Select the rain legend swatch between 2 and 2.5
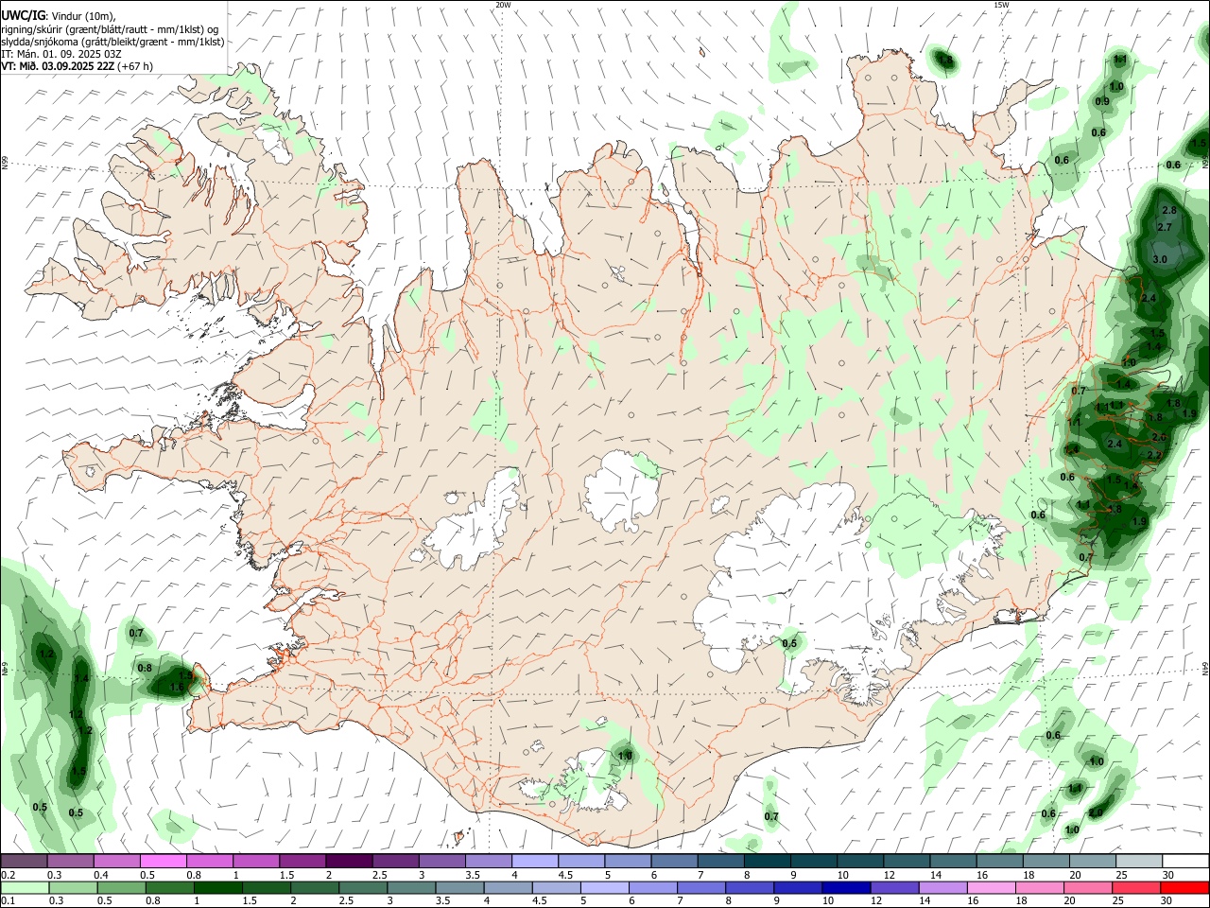The width and height of the screenshot is (1210, 908). (316, 888)
